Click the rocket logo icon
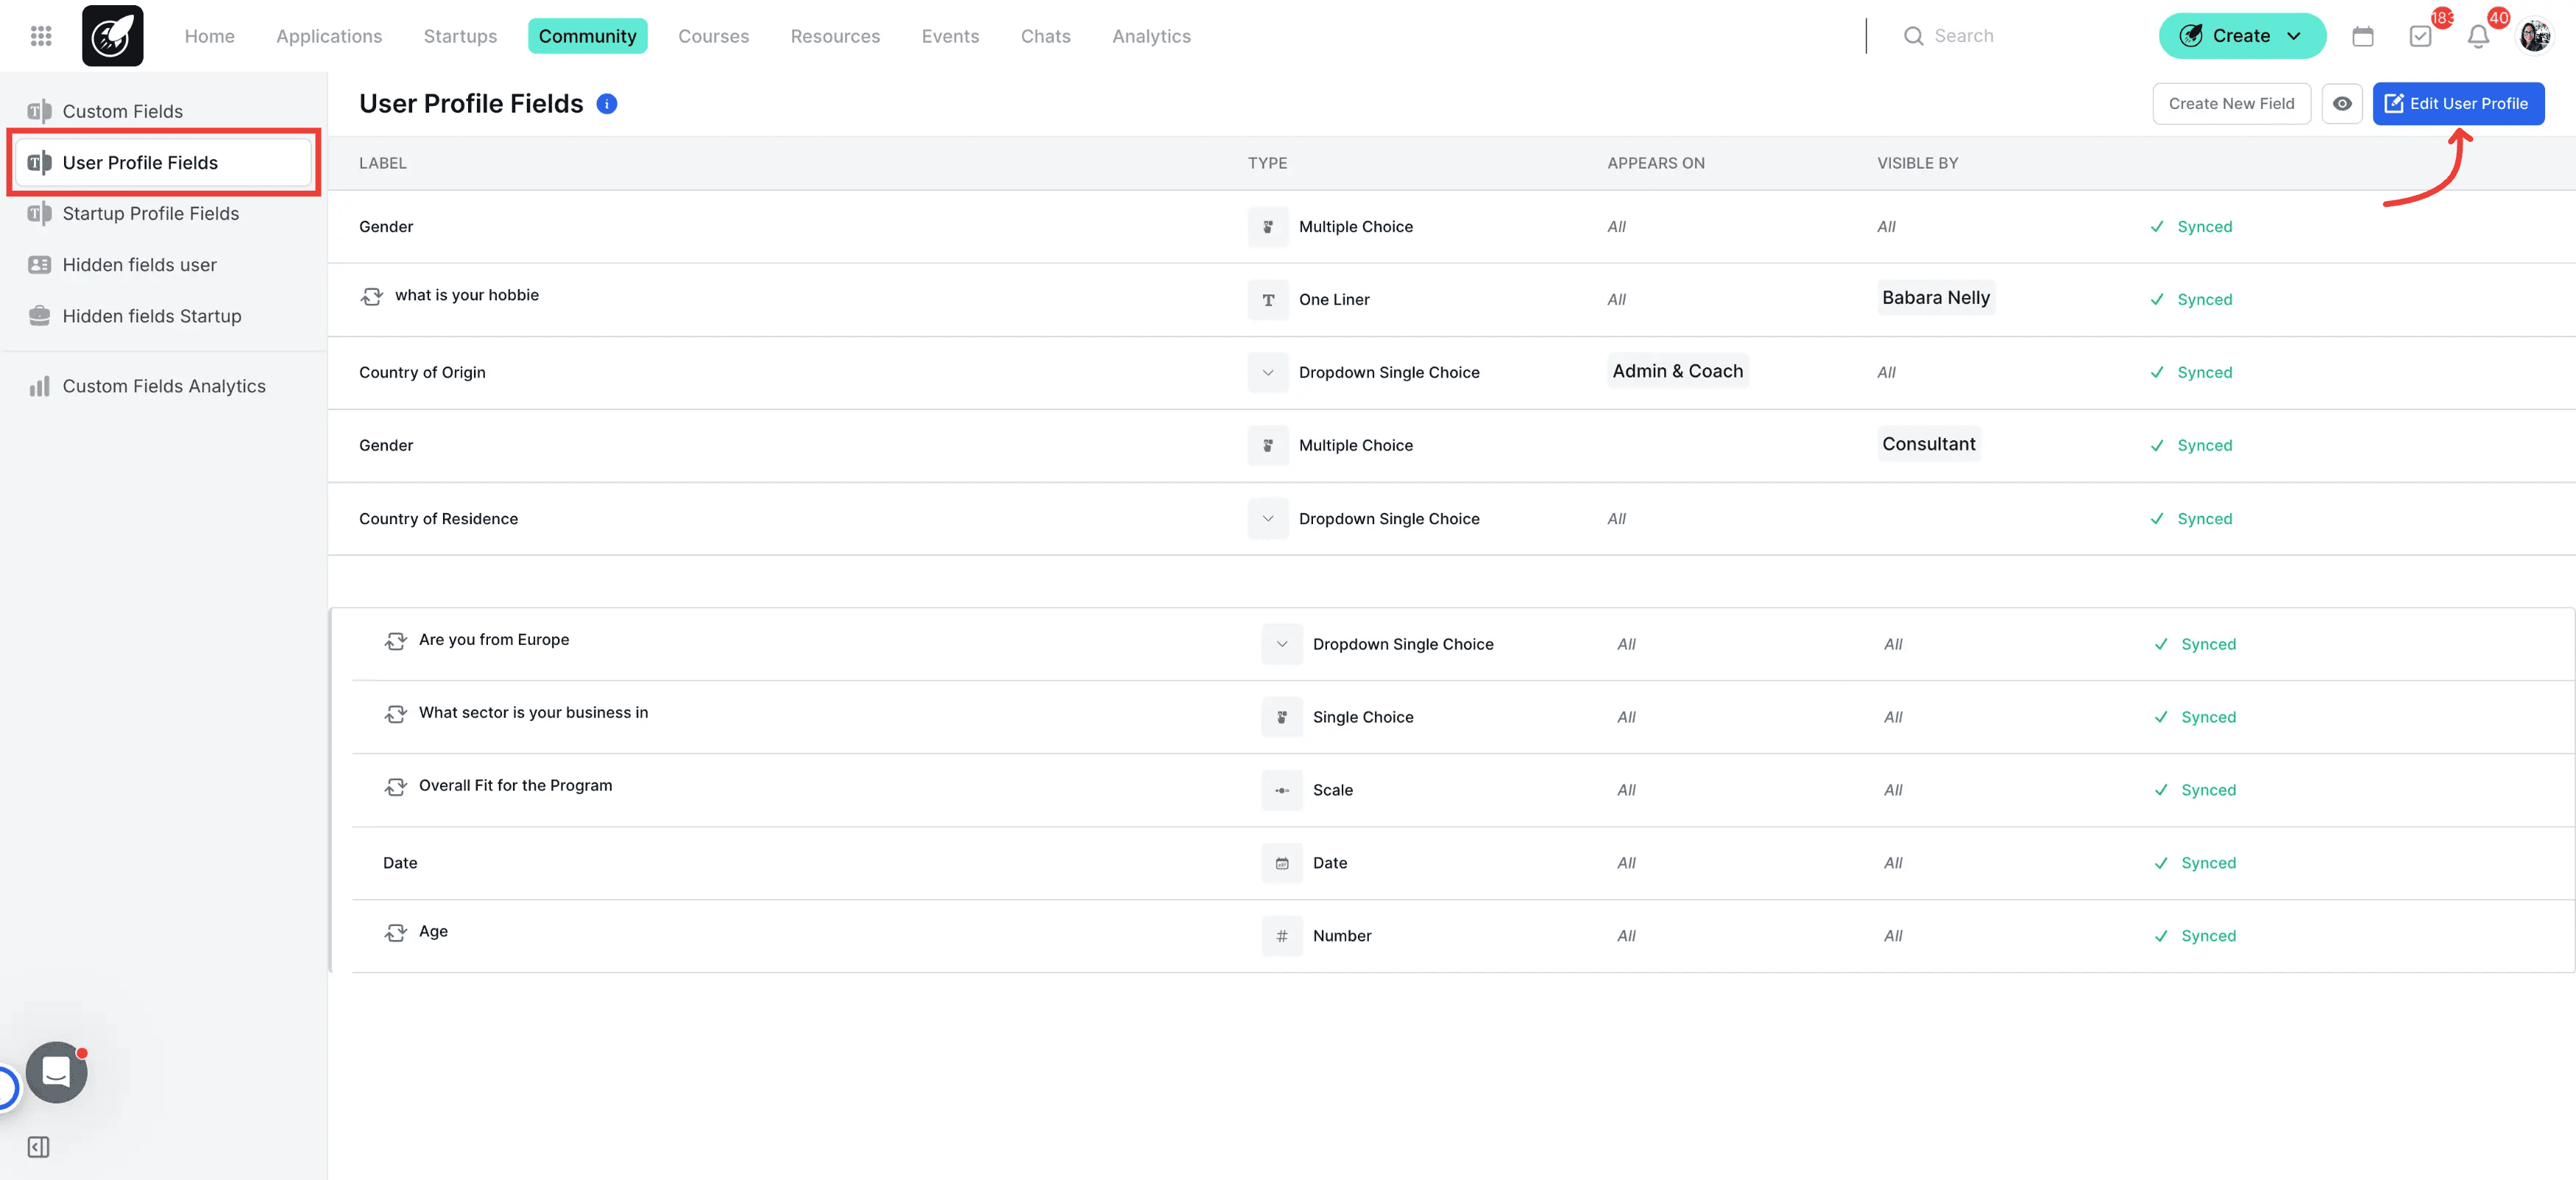Viewport: 2576px width, 1180px height. pyautogui.click(x=113, y=36)
